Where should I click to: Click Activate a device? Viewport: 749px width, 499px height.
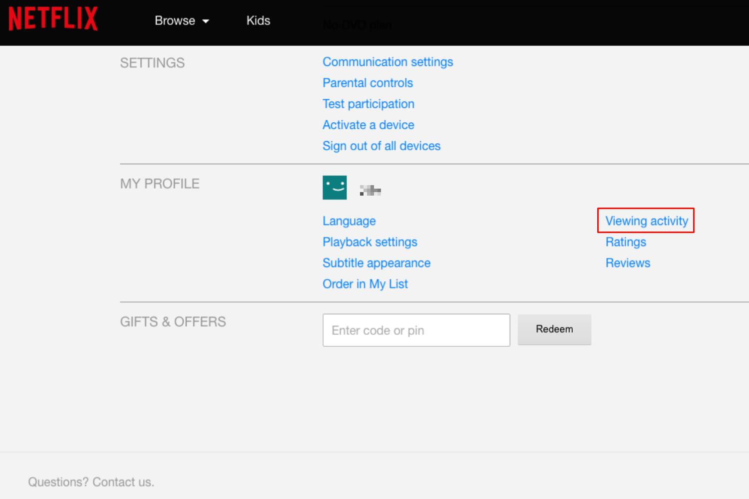pos(368,125)
